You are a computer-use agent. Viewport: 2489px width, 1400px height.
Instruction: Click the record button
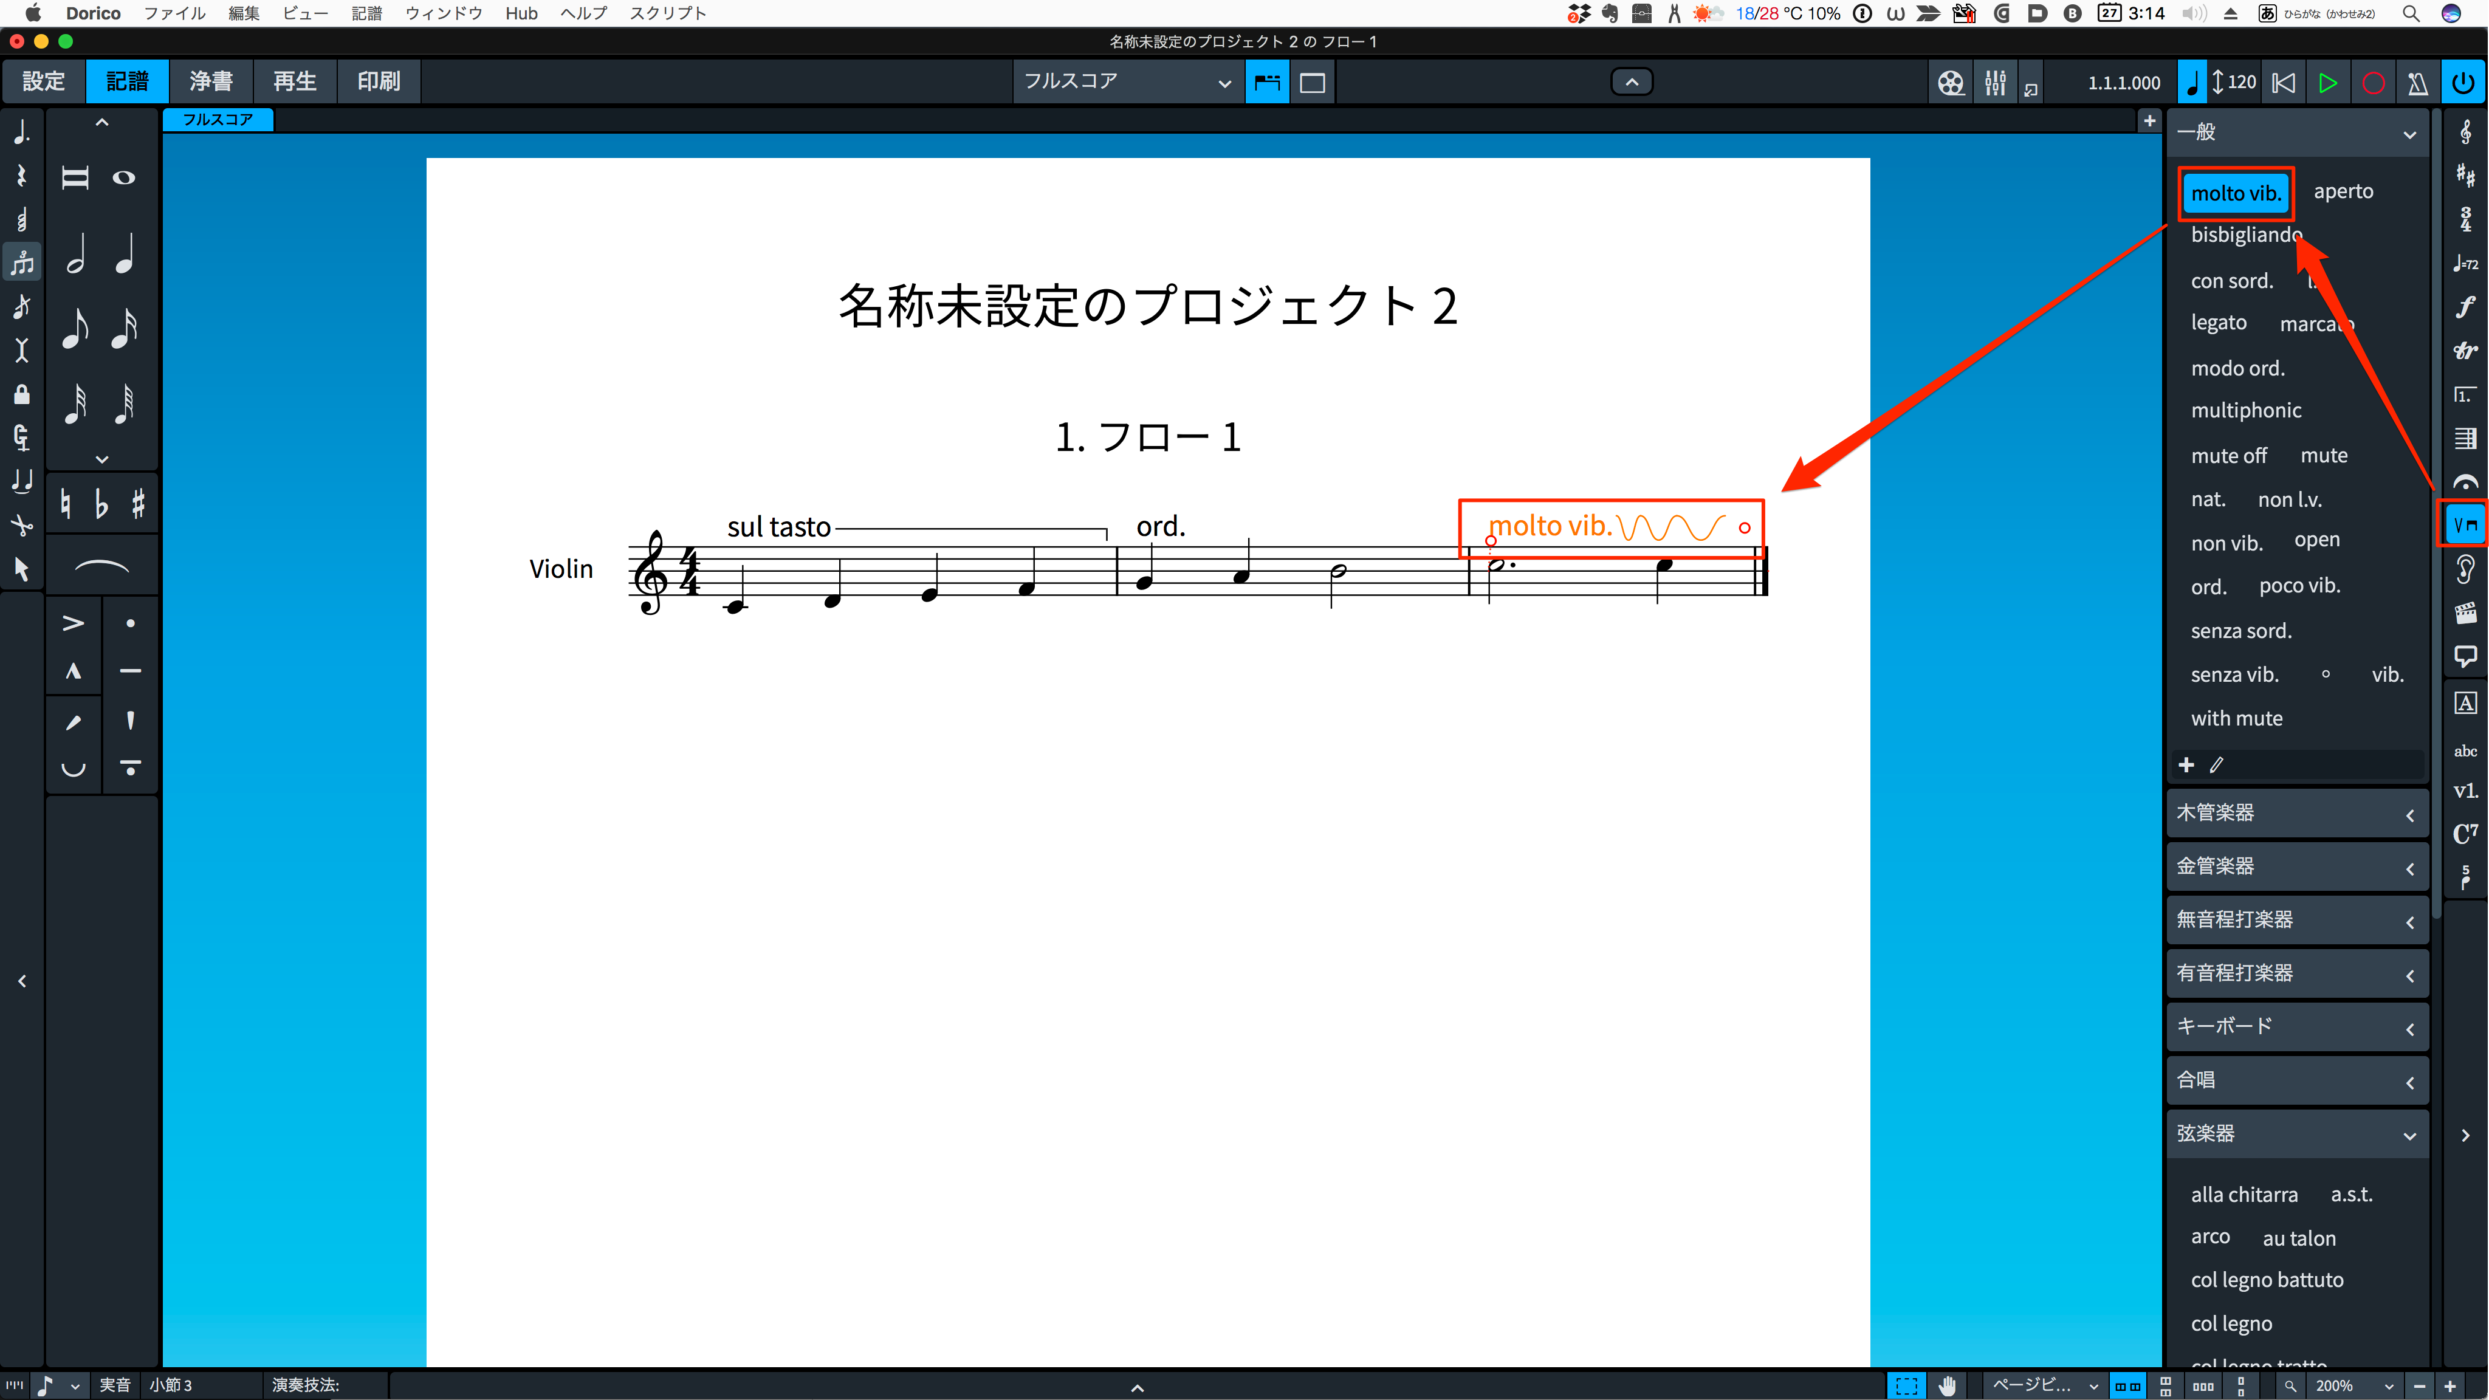pos(2372,83)
